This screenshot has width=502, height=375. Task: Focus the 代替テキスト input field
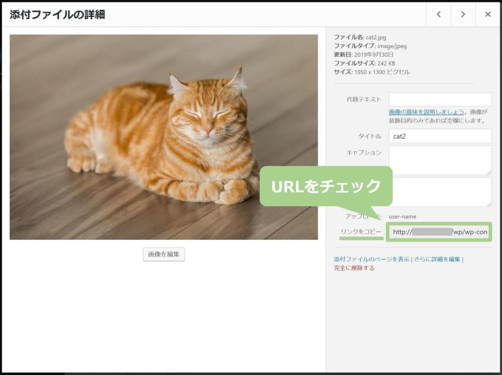pos(440,100)
